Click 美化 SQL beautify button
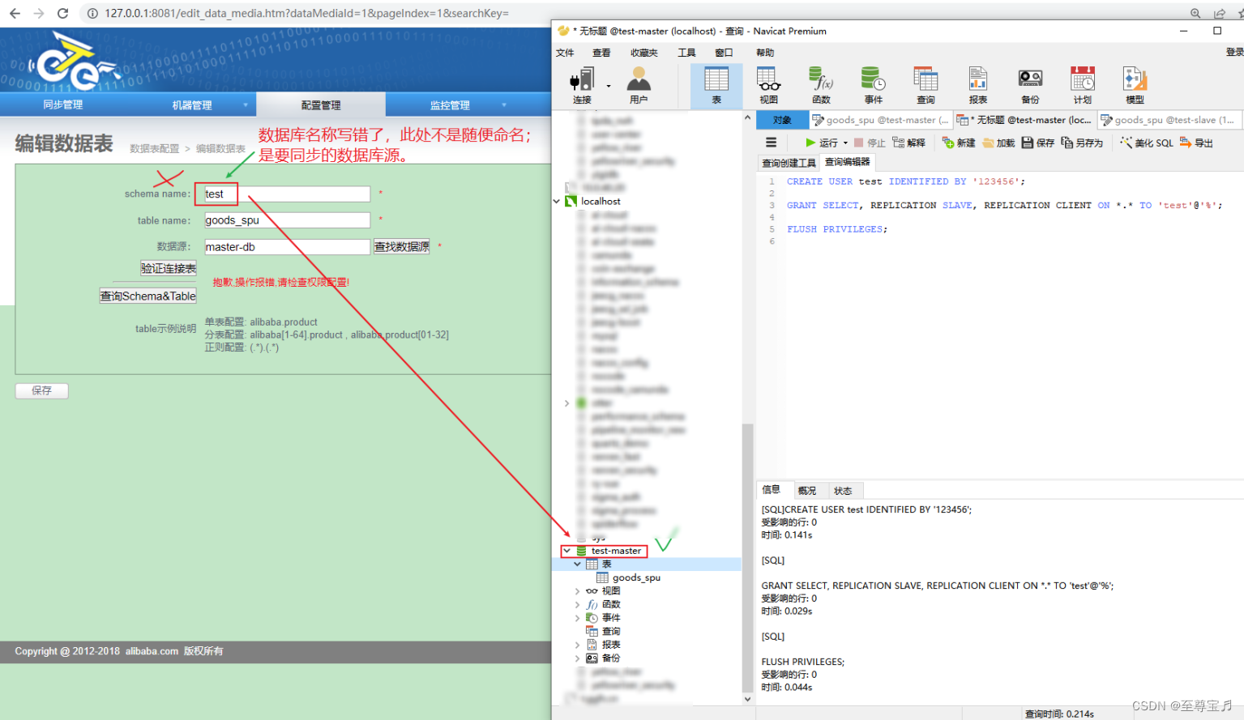 coord(1147,143)
